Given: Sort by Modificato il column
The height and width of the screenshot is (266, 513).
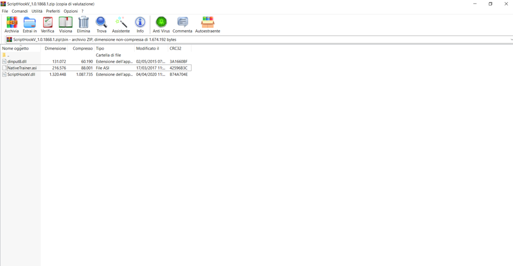Looking at the screenshot, I should (151, 48).
